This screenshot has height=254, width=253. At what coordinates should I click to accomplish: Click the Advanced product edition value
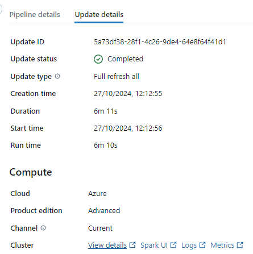pos(104,211)
